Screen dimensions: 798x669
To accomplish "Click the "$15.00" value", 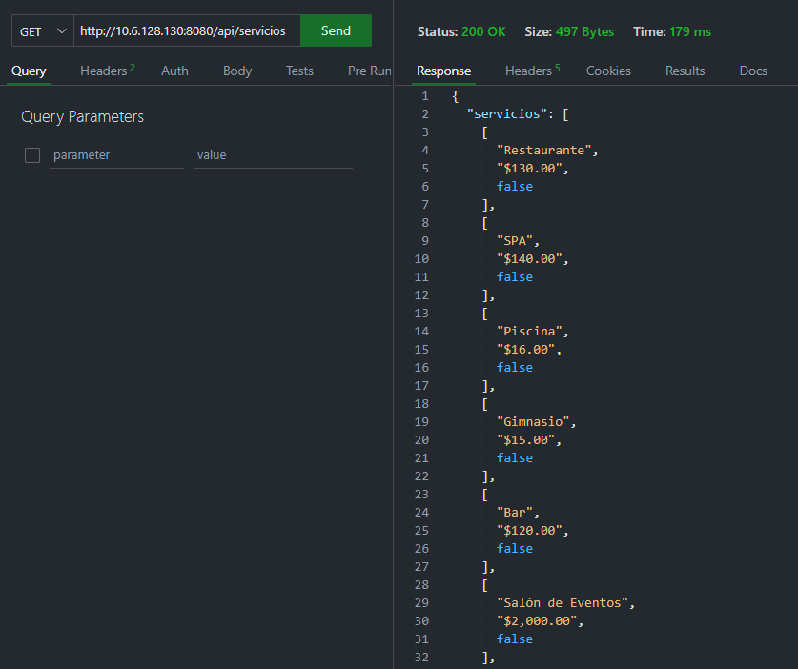I will [525, 440].
